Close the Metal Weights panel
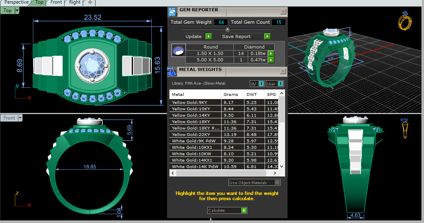The image size is (424, 223). pyautogui.click(x=283, y=71)
